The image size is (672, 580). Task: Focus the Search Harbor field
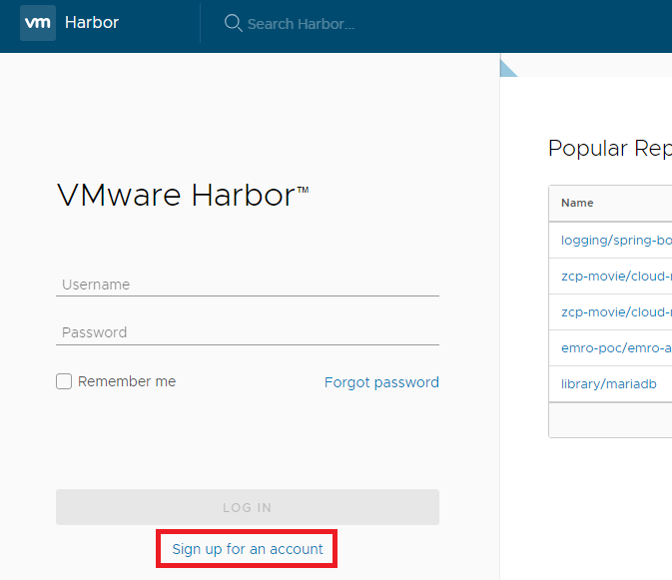tap(301, 24)
